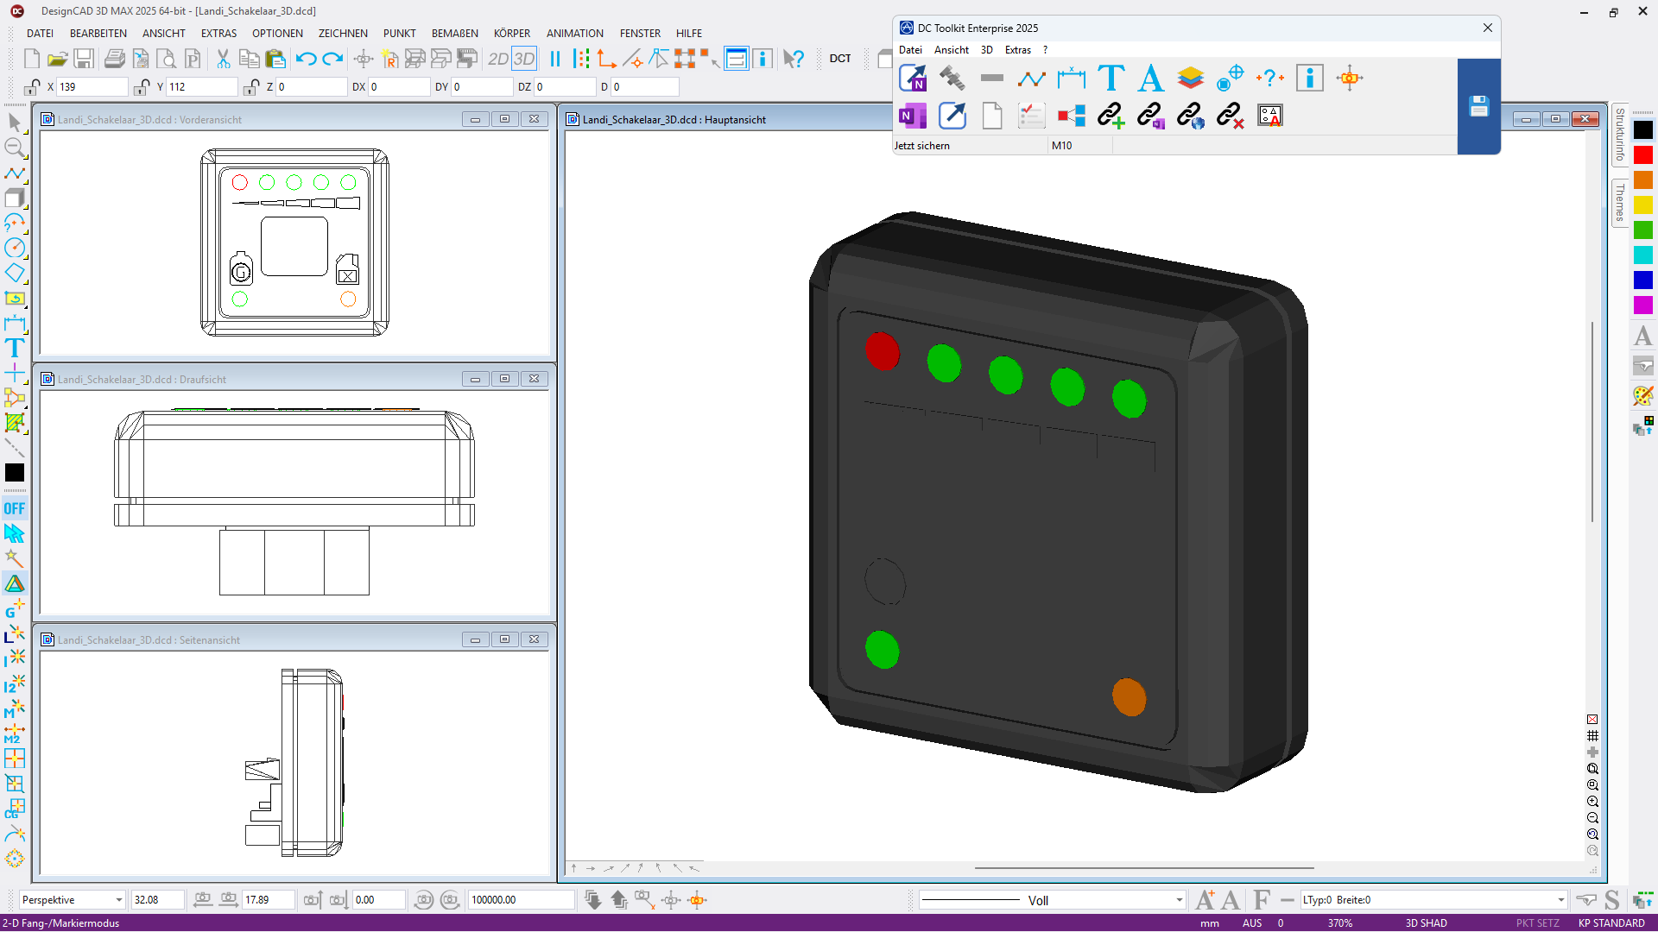Image resolution: width=1658 pixels, height=932 pixels.
Task: Click the remove link icon with red X
Action: pyautogui.click(x=1230, y=116)
